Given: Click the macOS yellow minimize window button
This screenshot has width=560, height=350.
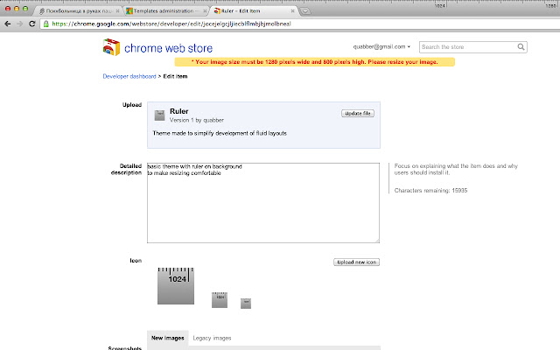Looking at the screenshot, I should click(x=17, y=9).
